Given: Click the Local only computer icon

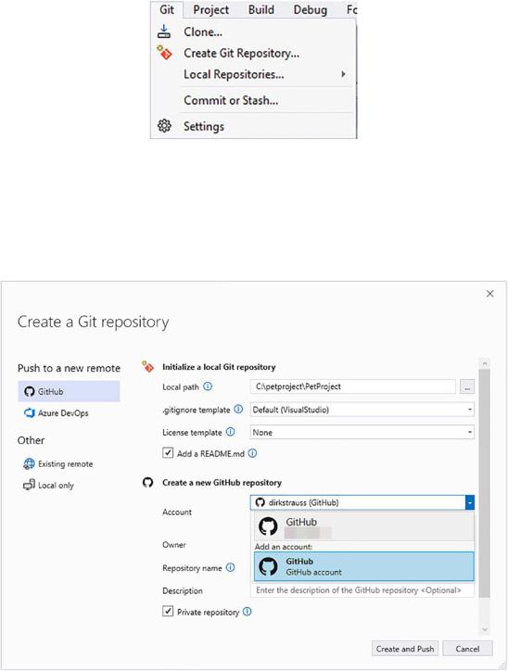Looking at the screenshot, I should [29, 485].
